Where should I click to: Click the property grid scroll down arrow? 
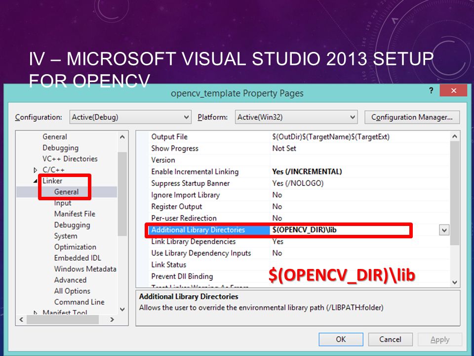pyautogui.click(x=455, y=282)
